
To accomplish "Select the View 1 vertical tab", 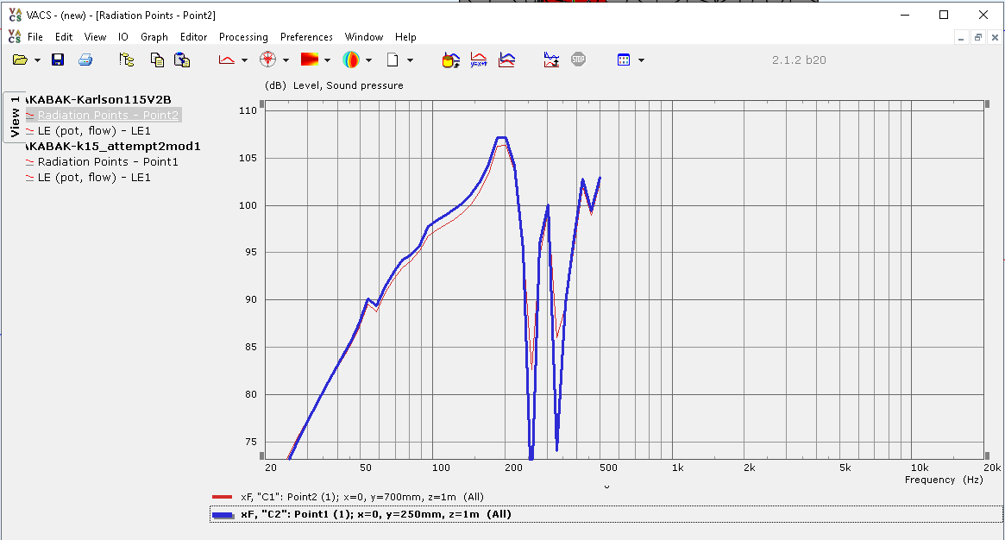I will point(14,116).
